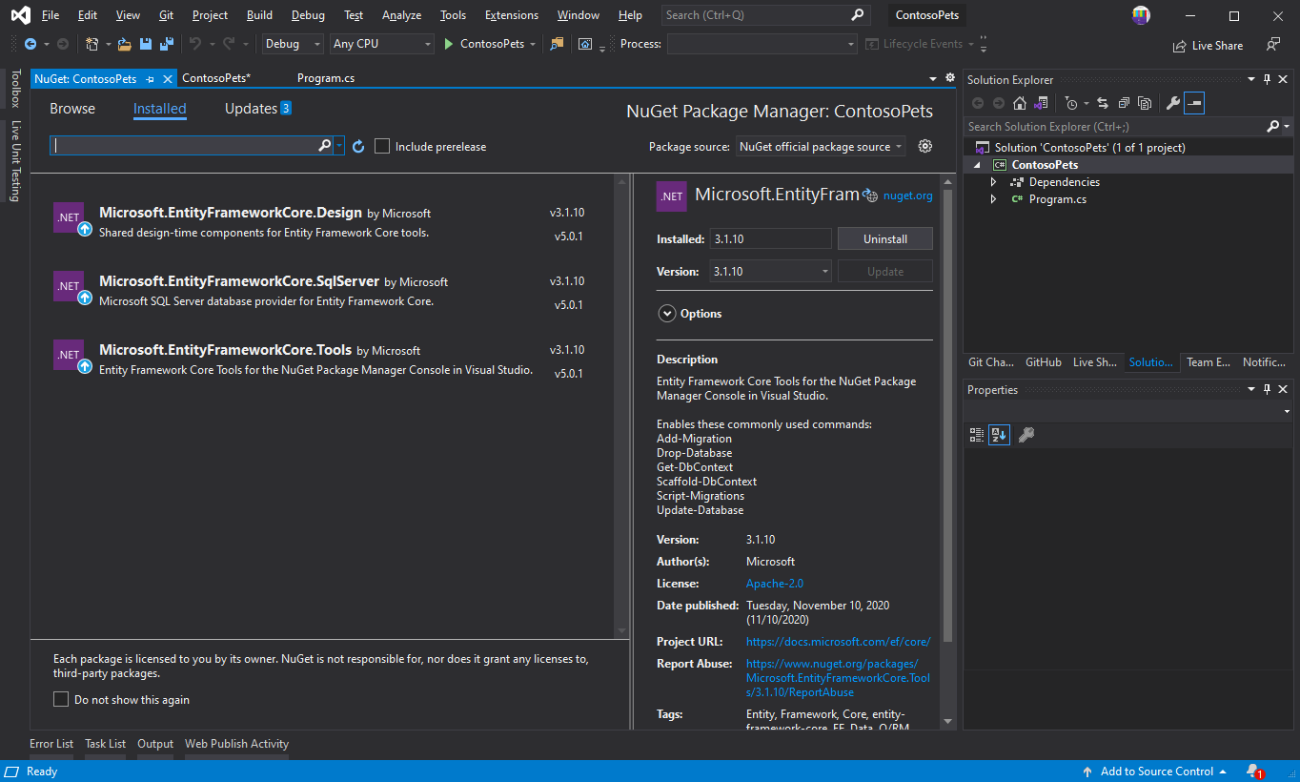Click the notifications bell in status bar
The height and width of the screenshot is (782, 1300).
1254,772
